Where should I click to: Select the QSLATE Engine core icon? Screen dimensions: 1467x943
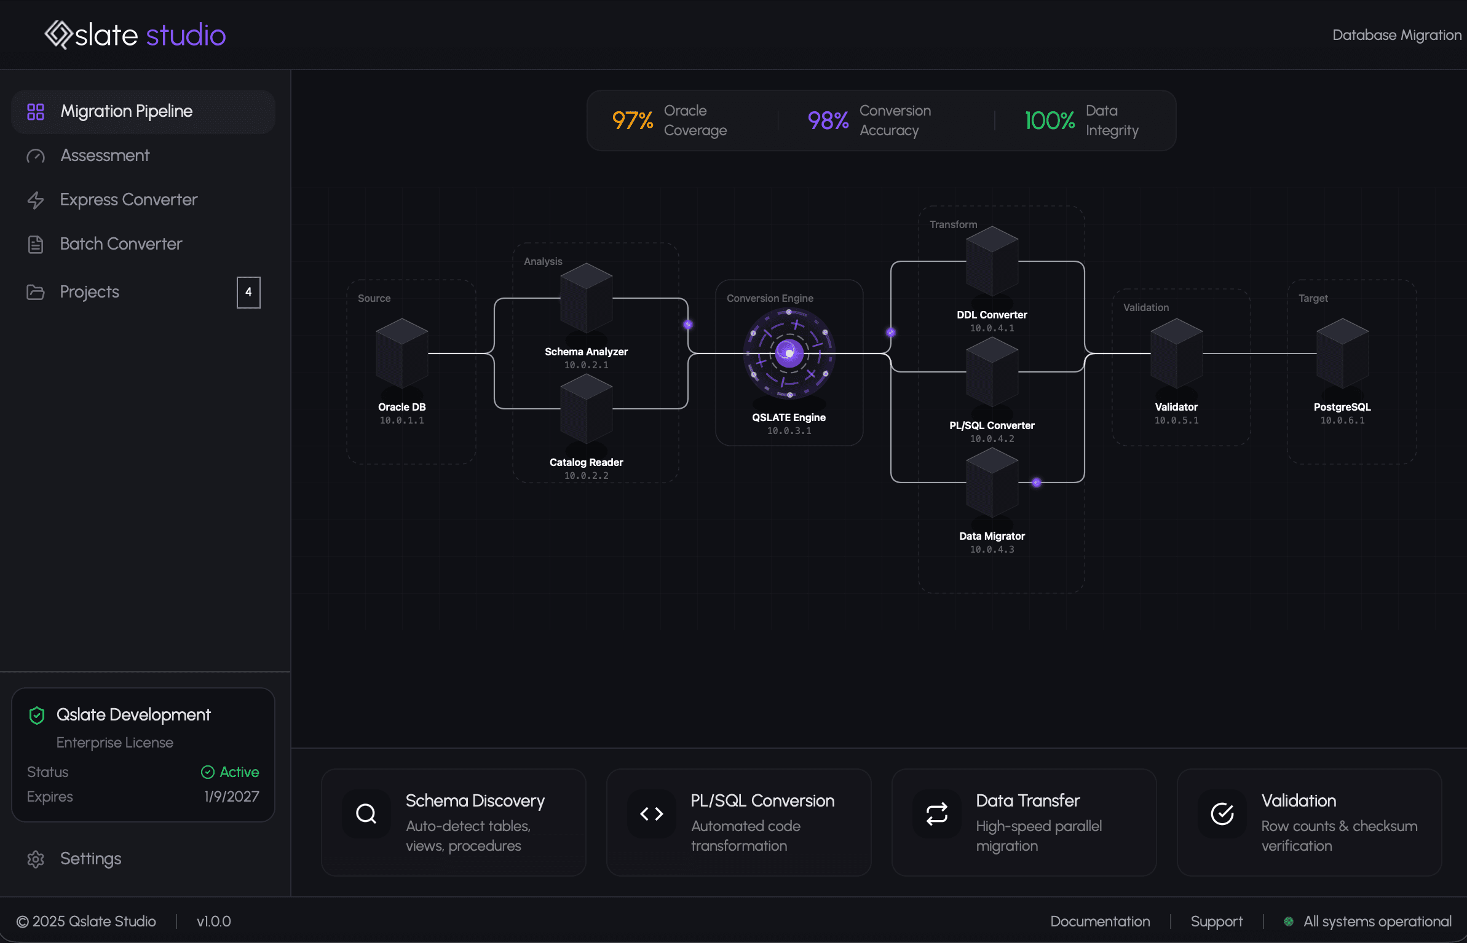point(789,353)
